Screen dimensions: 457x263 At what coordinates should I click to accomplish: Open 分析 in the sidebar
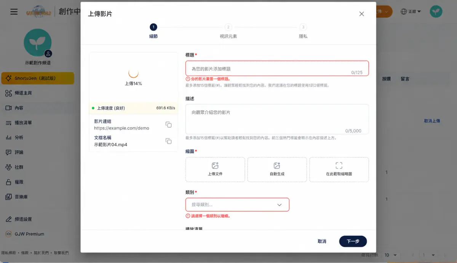pos(38,138)
